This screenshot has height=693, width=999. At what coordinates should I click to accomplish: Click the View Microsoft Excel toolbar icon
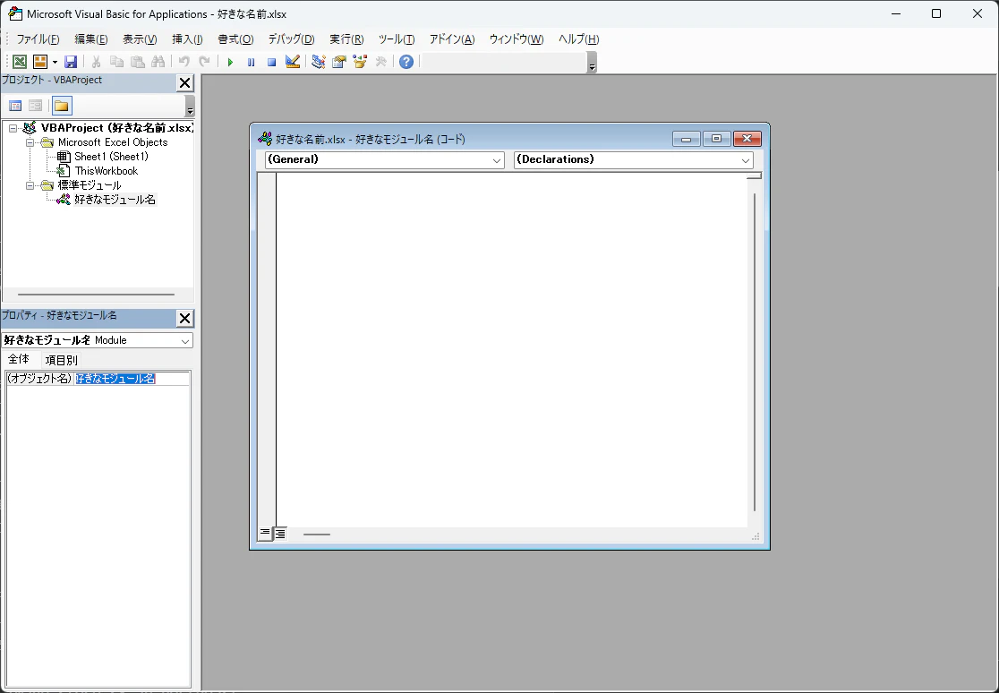(x=20, y=62)
